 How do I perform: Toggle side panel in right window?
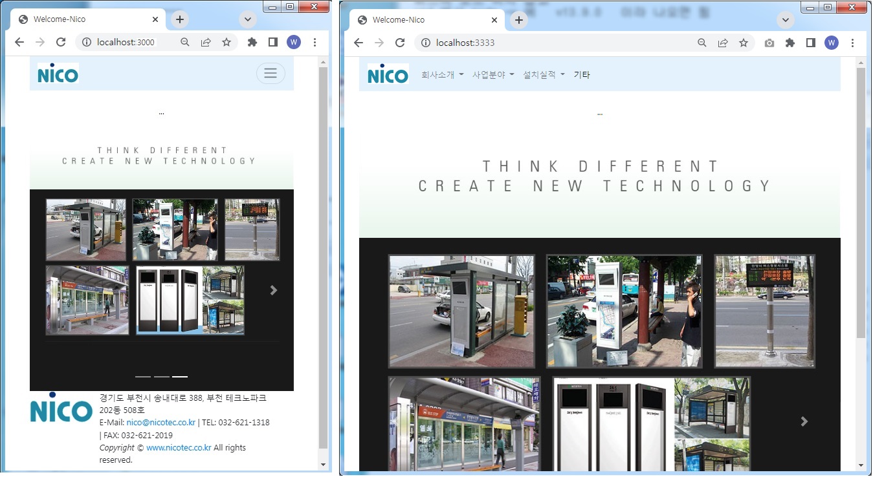coord(811,43)
